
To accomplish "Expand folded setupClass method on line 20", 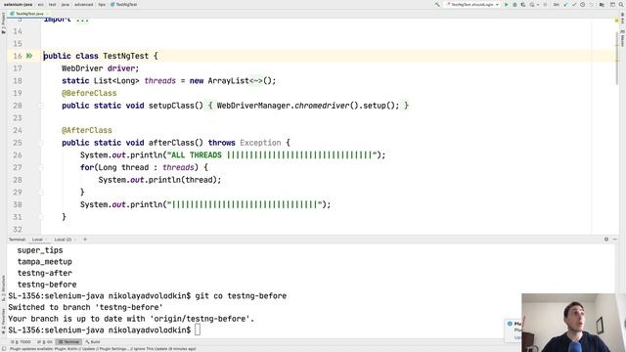I will click(x=41, y=106).
